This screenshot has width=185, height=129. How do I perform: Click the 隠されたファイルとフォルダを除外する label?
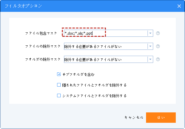pos(95,85)
